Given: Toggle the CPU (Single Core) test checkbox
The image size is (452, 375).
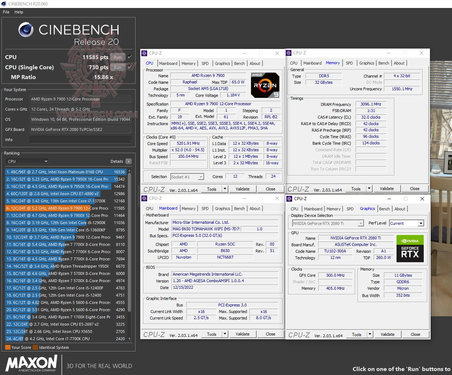Looking at the screenshot, I should click(130, 67).
